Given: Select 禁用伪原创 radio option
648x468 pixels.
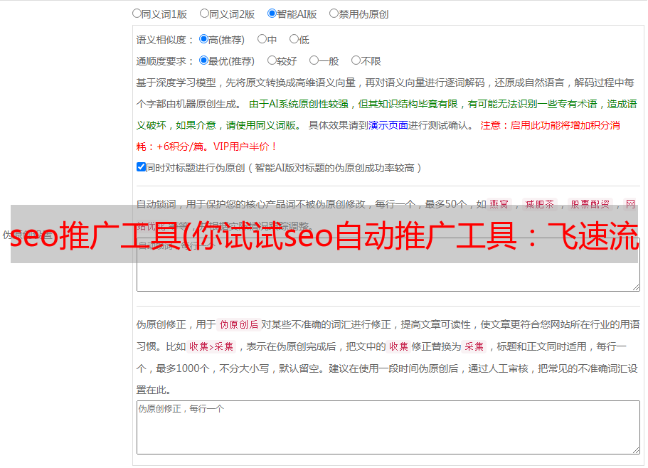Looking at the screenshot, I should tap(334, 14).
